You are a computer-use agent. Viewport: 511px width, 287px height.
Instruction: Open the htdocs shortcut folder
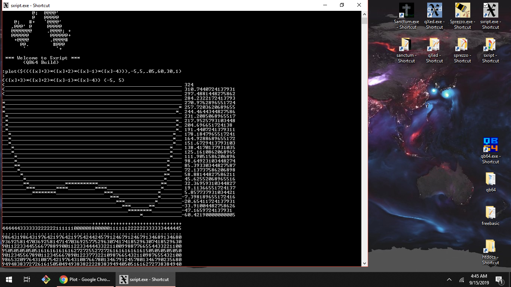tap(490, 247)
